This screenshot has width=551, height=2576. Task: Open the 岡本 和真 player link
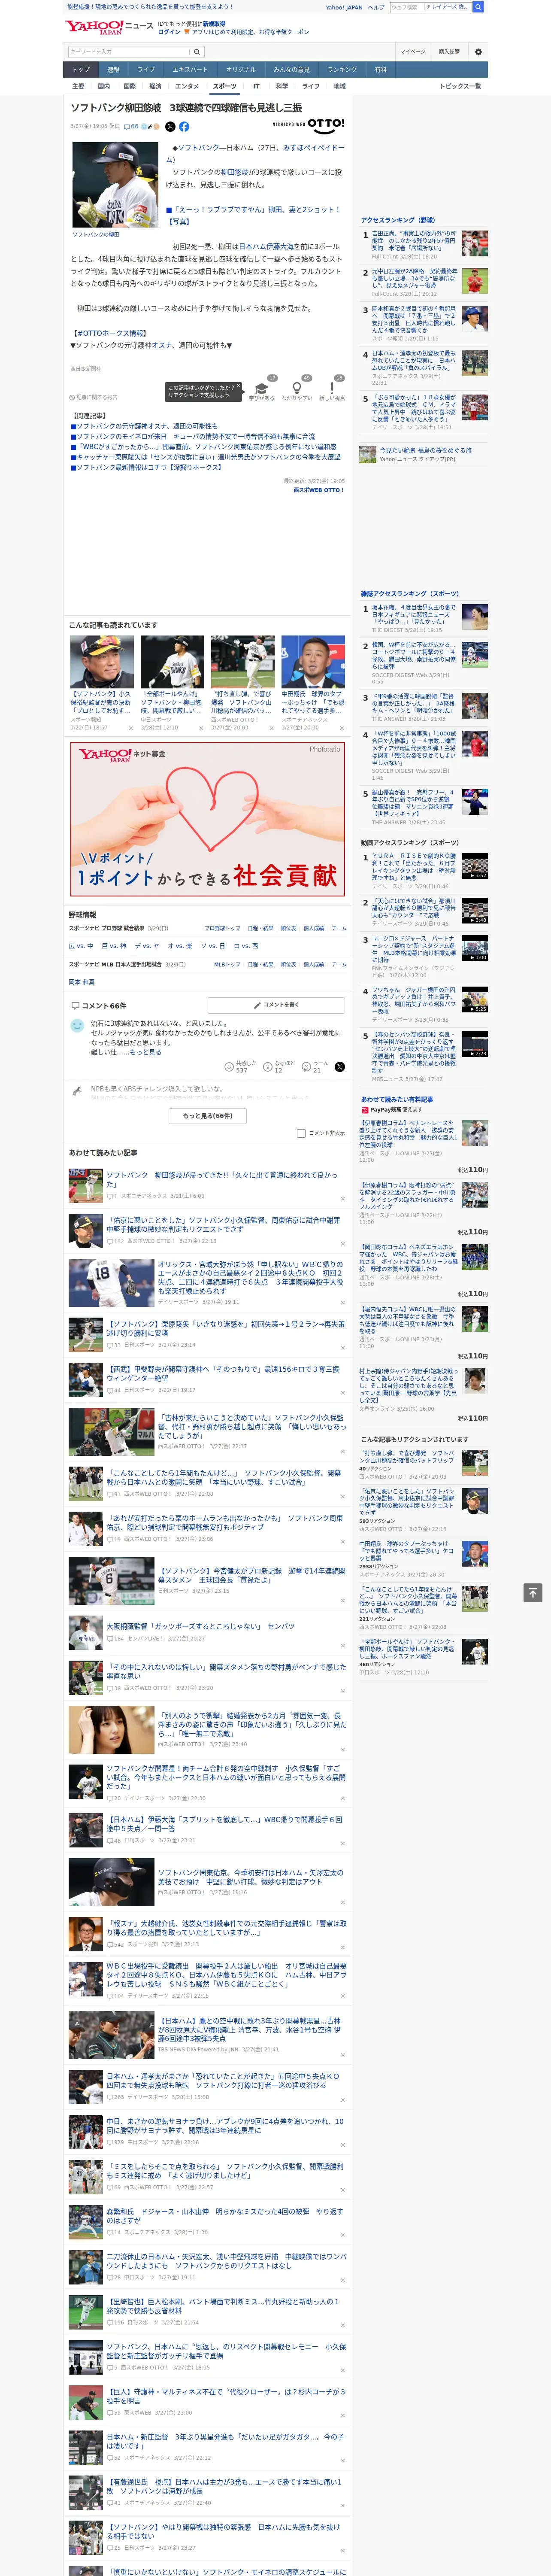[x=82, y=982]
